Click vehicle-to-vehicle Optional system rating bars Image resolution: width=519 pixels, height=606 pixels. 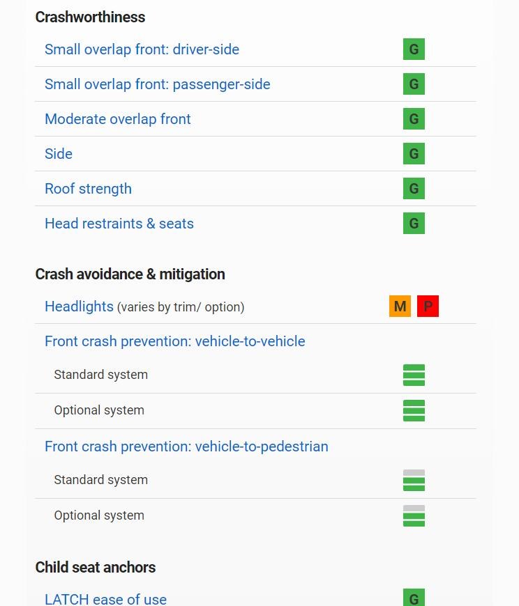pyautogui.click(x=414, y=410)
